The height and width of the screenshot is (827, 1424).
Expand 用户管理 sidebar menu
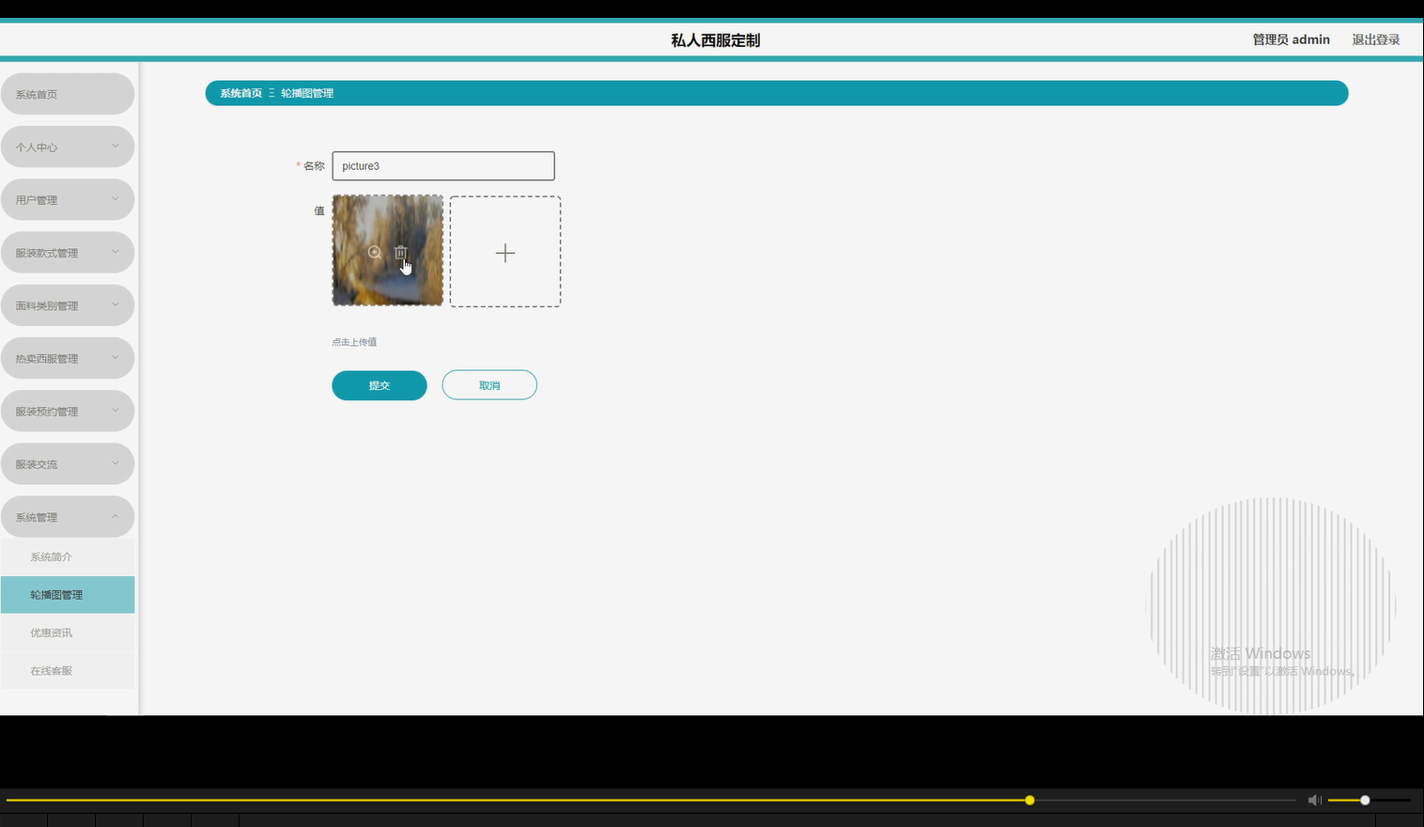point(68,199)
